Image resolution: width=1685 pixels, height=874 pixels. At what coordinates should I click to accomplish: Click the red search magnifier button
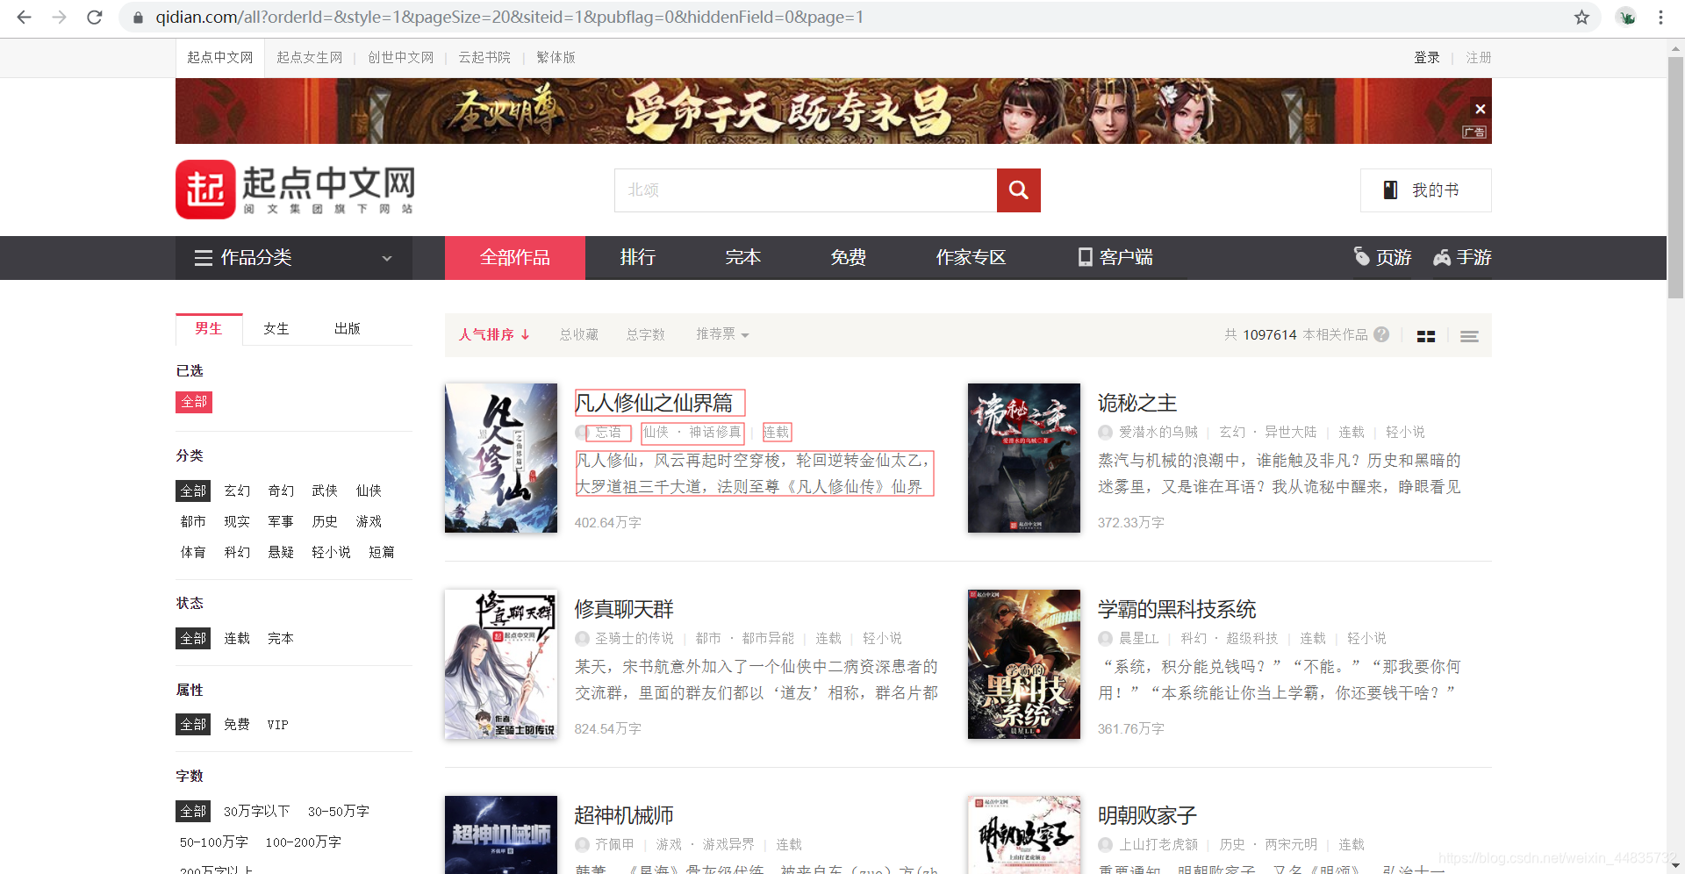point(1018,190)
